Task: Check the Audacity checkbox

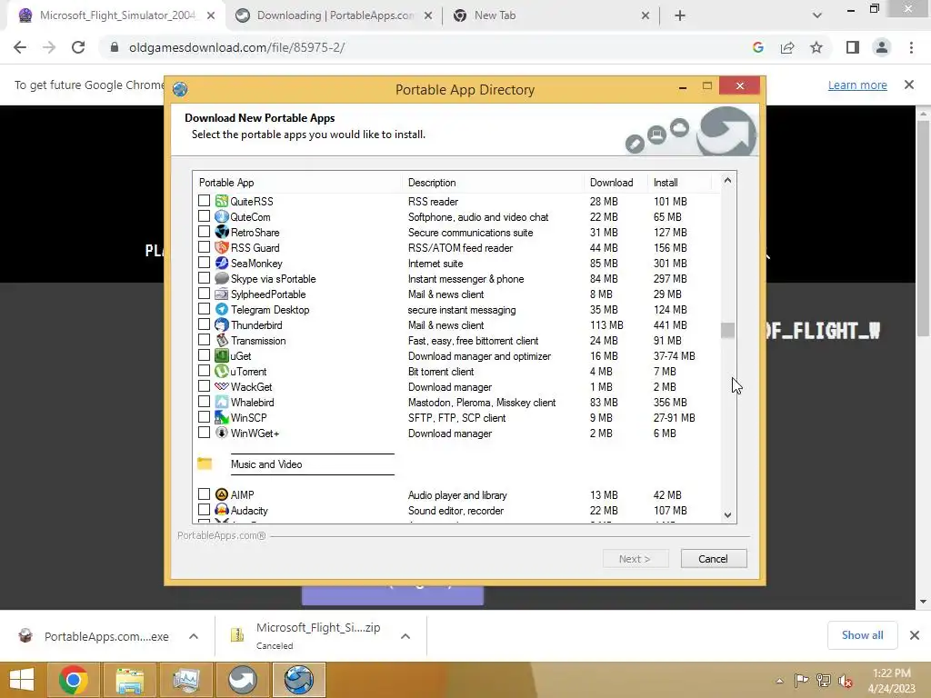Action: tap(204, 509)
